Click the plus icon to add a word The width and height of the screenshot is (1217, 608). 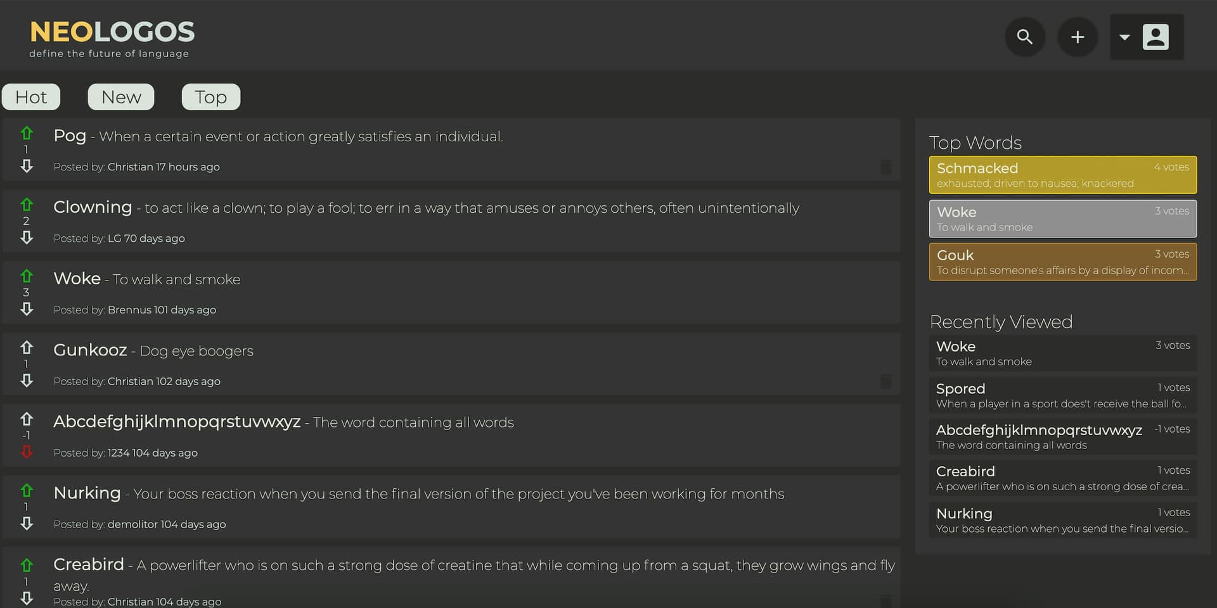tap(1077, 37)
